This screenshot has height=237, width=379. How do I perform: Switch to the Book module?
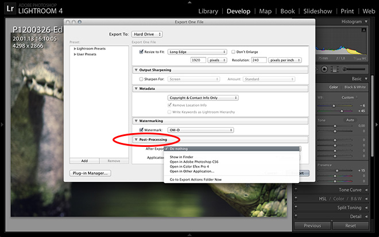(287, 11)
